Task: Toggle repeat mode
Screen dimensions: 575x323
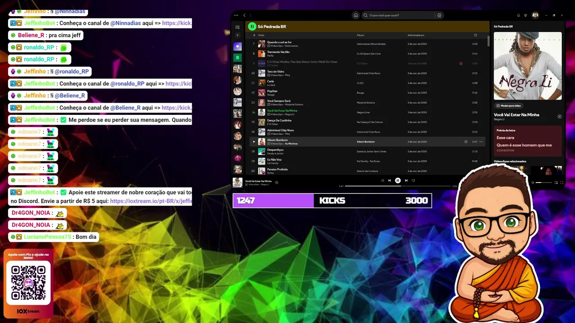Action: click(413, 180)
